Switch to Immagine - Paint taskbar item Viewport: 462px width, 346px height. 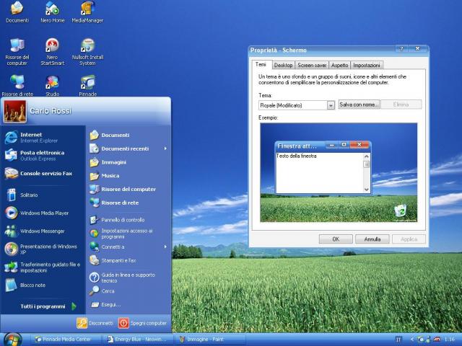click(x=210, y=340)
